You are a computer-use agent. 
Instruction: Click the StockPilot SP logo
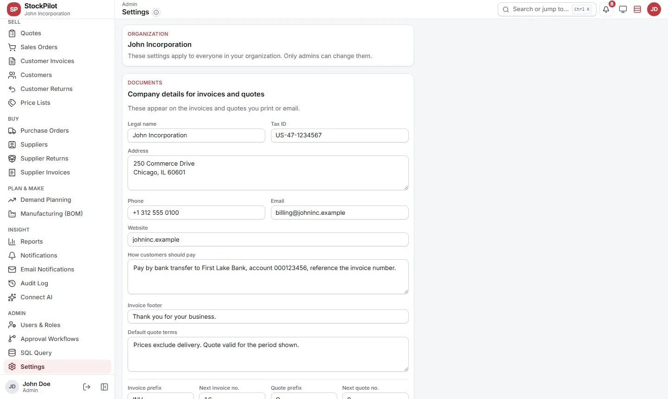coord(14,9)
